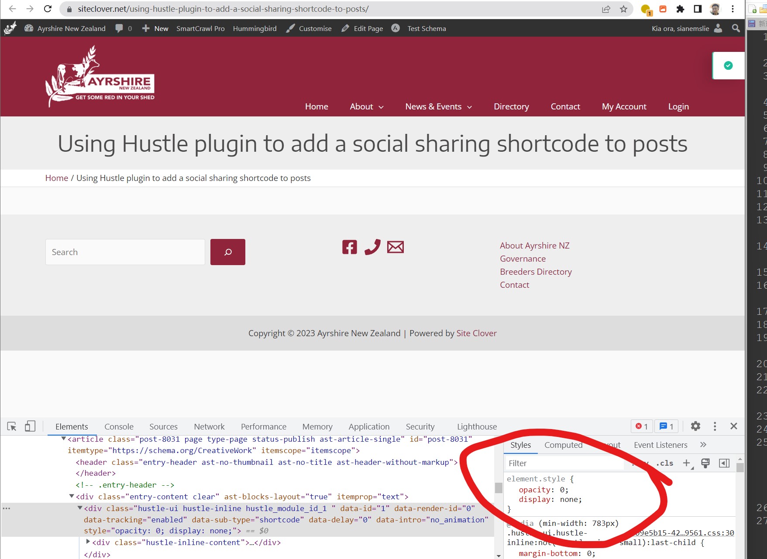This screenshot has height=559, width=767.
Task: Go to the Home nav item
Action: click(316, 106)
